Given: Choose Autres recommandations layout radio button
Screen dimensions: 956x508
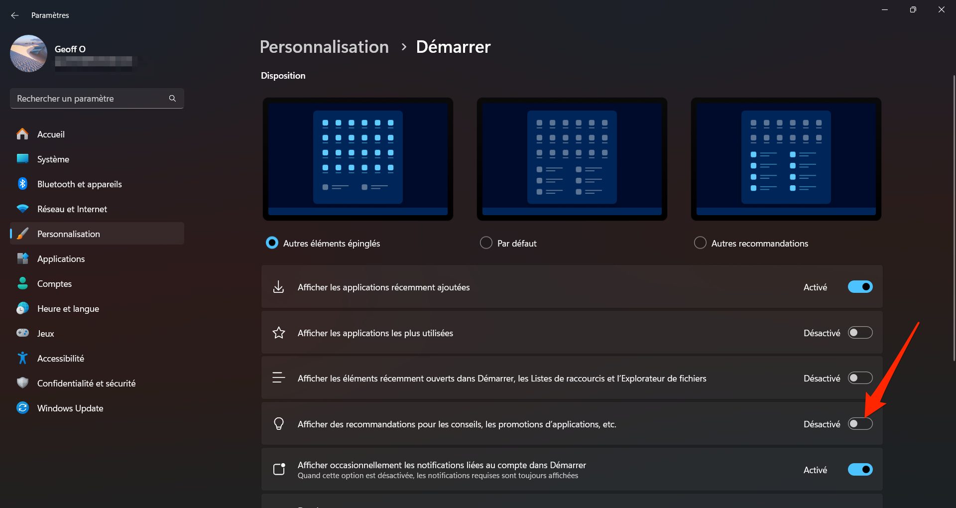Looking at the screenshot, I should tap(700, 243).
